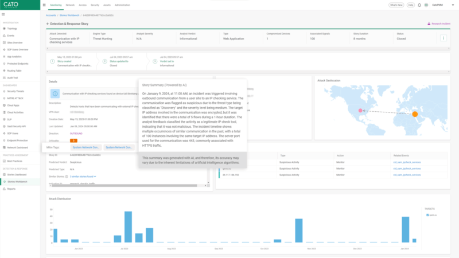Click the notifications bell icon
The height and width of the screenshot is (258, 459).
click(419, 5)
